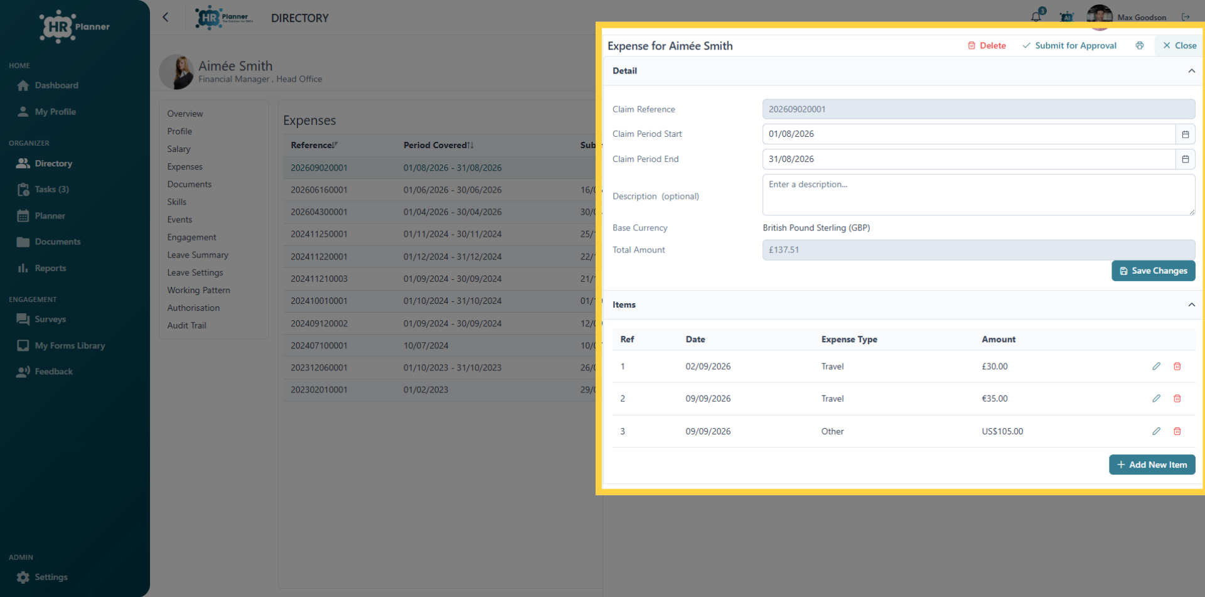
Task: Click the logout icon beside Max Goodson
Action: point(1186,17)
